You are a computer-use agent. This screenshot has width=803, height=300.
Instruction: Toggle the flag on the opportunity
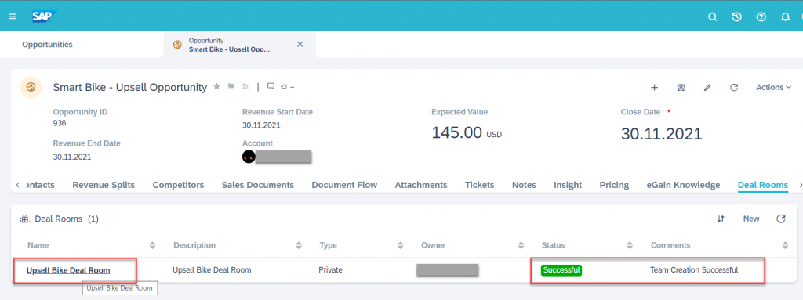[x=231, y=86]
